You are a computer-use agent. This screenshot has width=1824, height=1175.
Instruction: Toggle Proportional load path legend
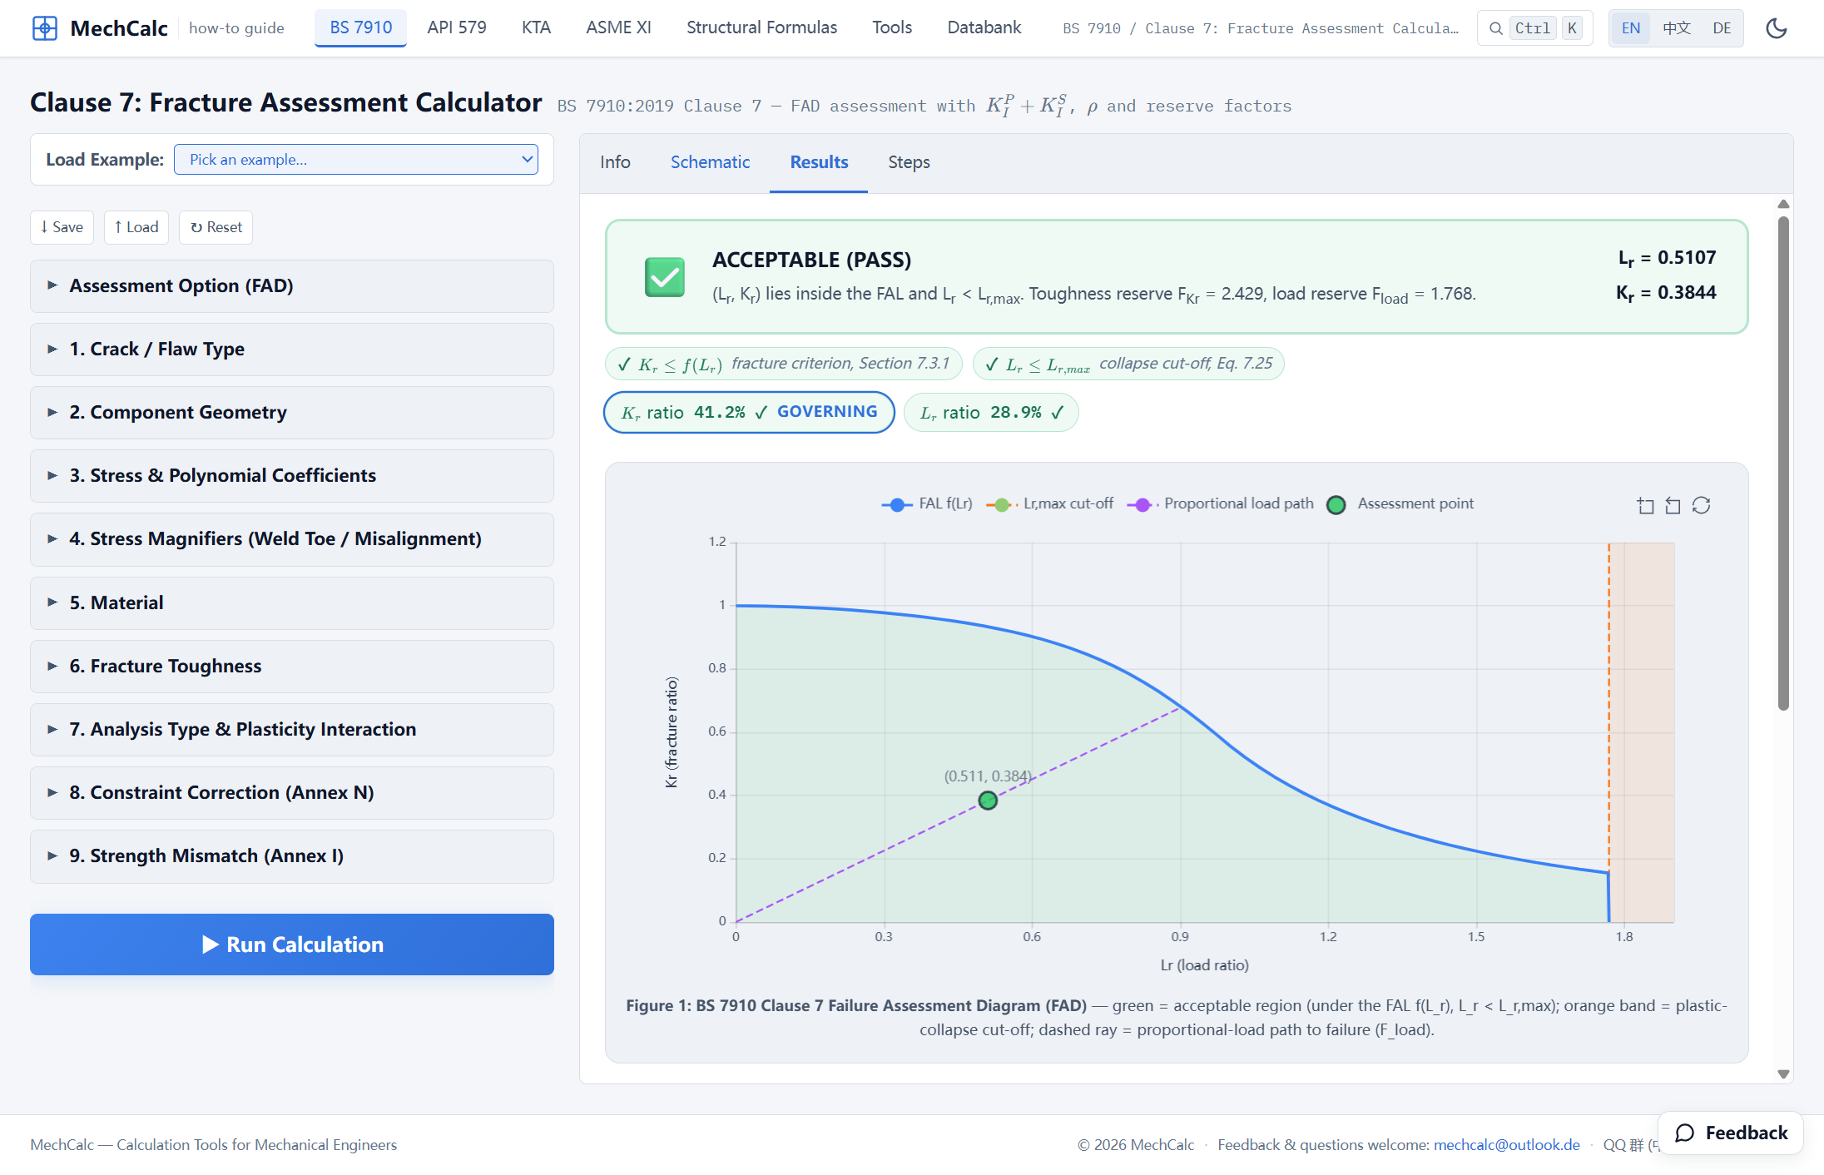click(1220, 503)
